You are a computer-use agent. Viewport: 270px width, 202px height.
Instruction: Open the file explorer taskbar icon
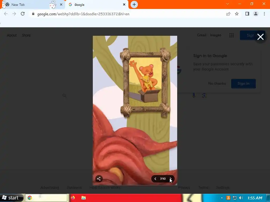[x=84, y=198]
